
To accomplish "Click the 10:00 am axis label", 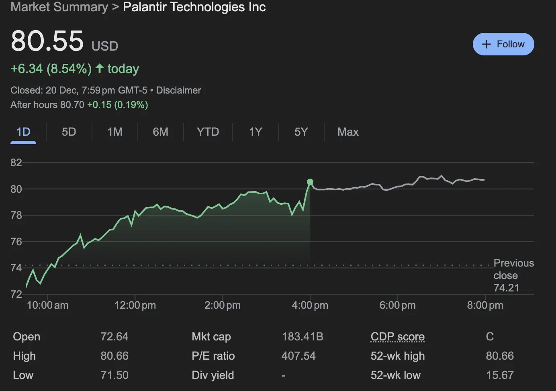I will [x=47, y=305].
